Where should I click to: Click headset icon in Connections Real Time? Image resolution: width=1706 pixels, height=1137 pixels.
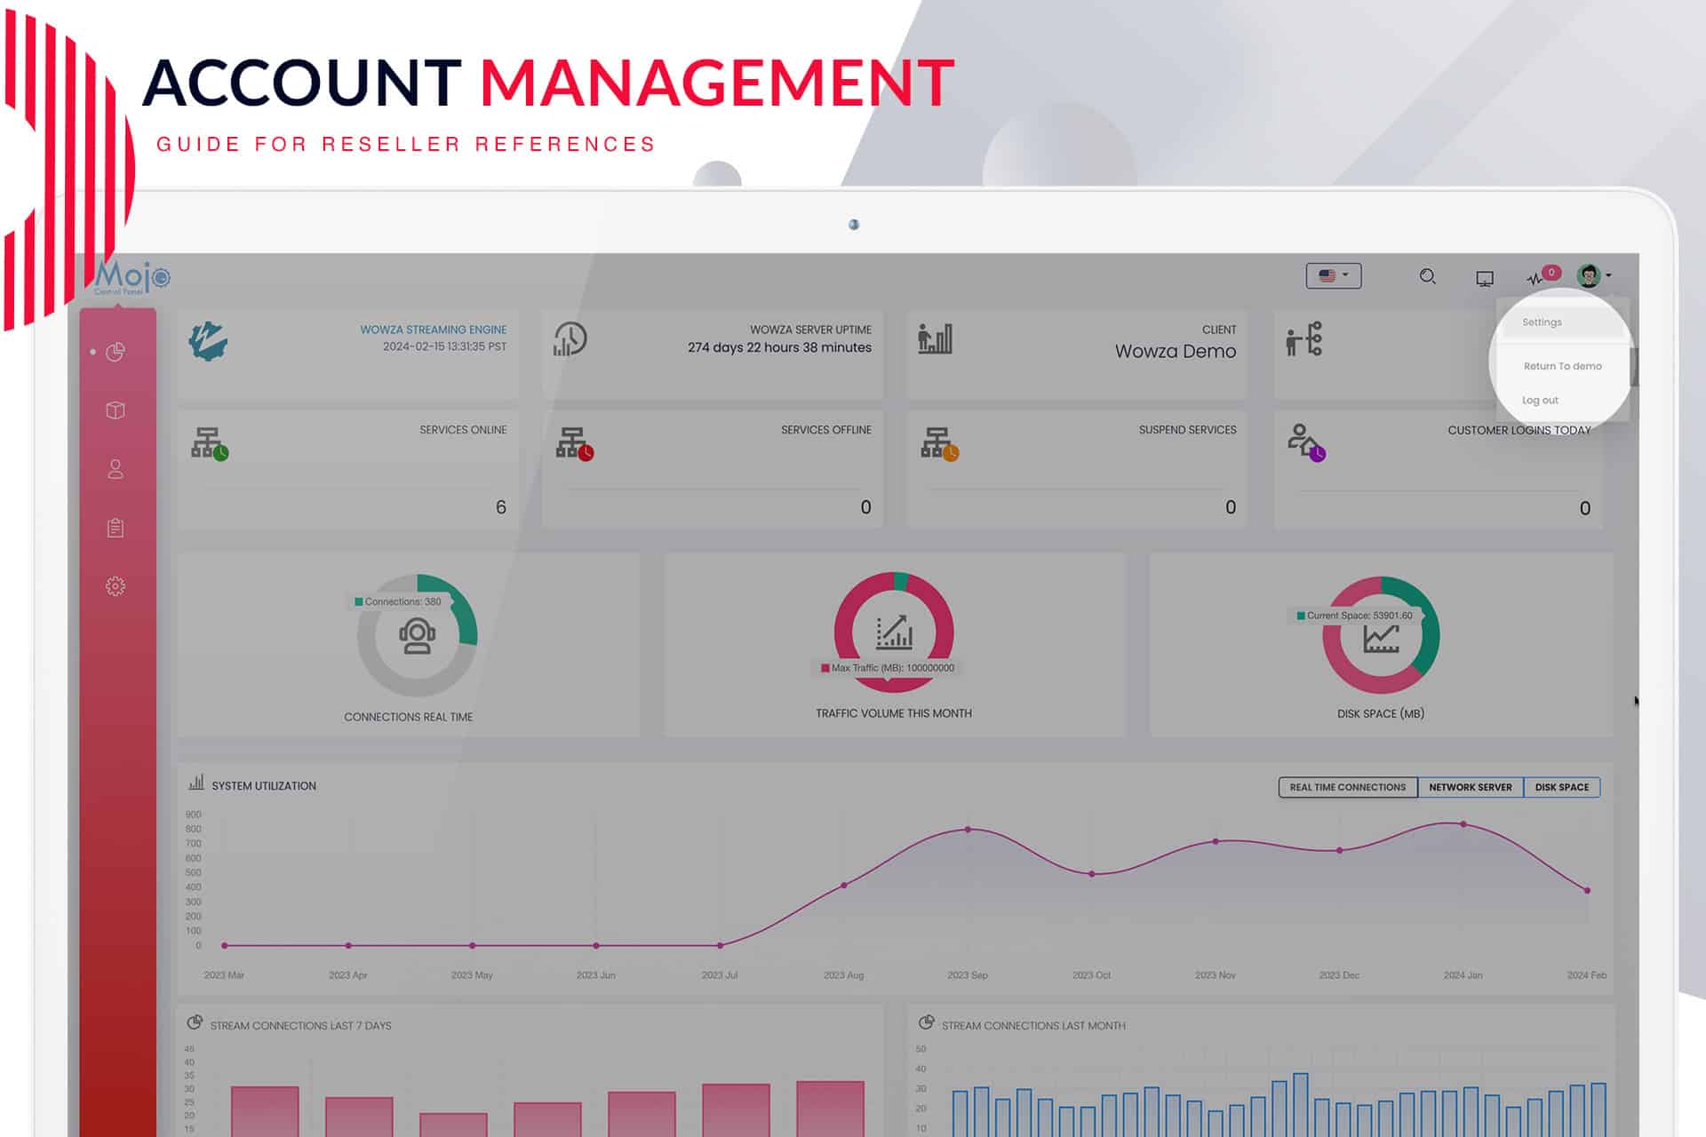tap(417, 636)
